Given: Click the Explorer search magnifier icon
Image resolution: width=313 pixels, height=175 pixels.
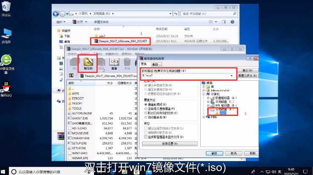Looking at the screenshot, I should (235, 14).
